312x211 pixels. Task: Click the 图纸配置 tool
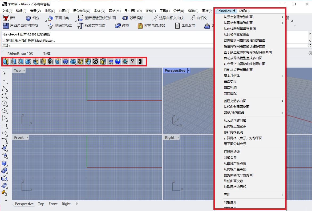click(185, 26)
